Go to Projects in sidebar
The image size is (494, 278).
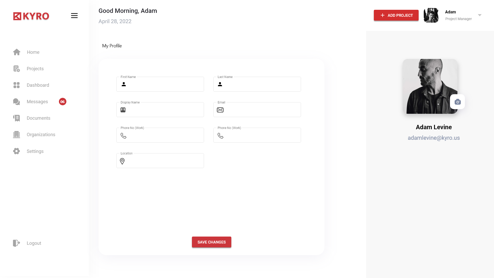(35, 69)
